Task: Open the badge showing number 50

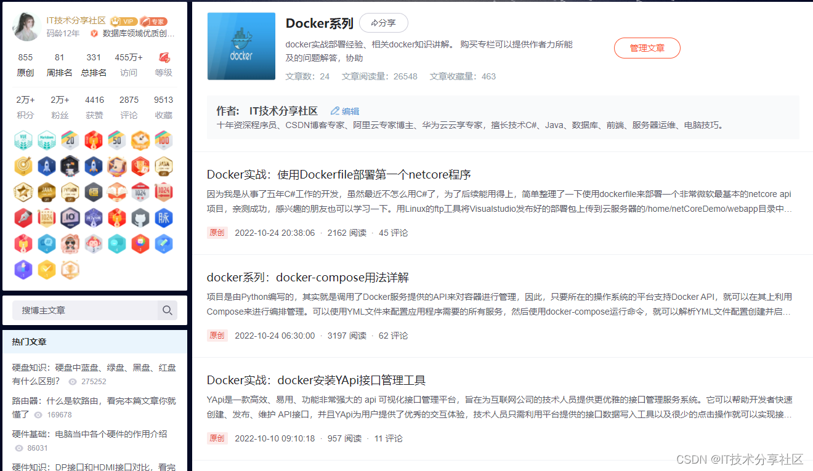Action: [118, 140]
